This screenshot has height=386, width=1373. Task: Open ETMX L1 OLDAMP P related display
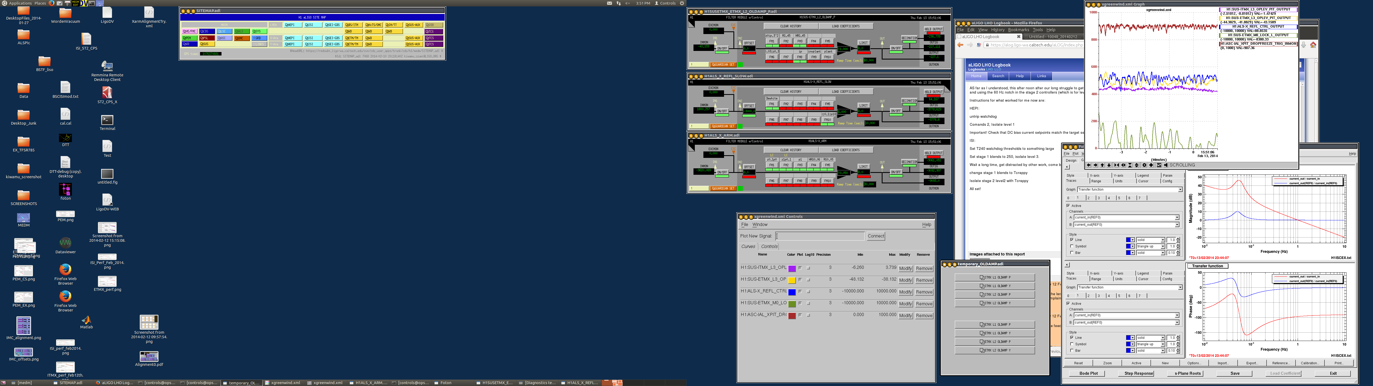(x=995, y=324)
